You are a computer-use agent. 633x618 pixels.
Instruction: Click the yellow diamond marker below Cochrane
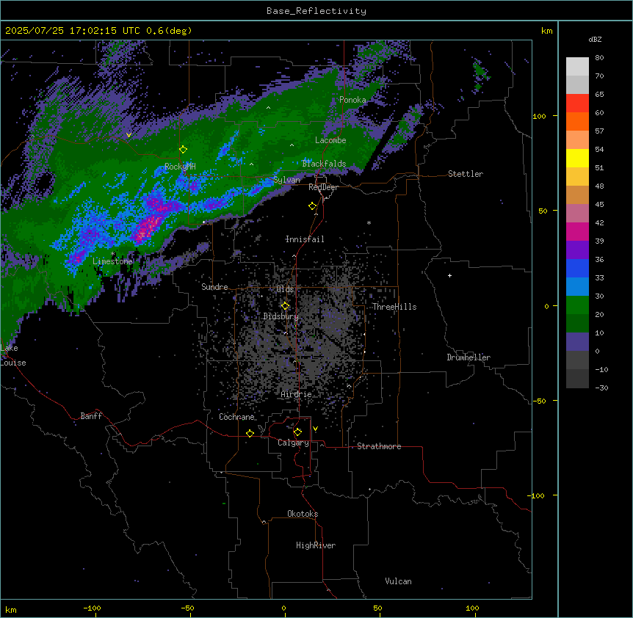[250, 433]
